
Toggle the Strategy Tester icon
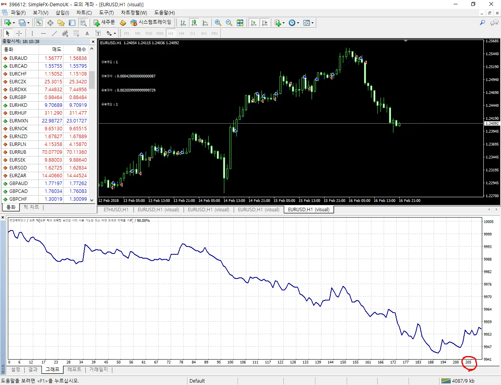[83, 23]
